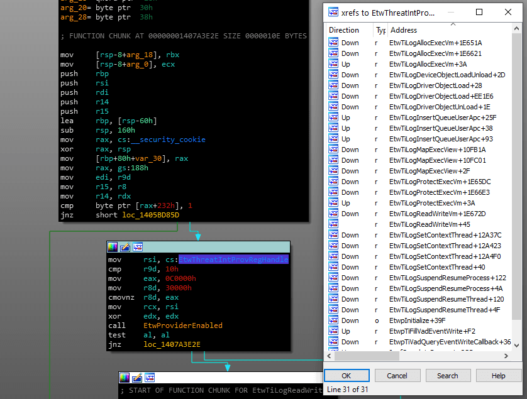This screenshot has height=399, width=527.
Task: Click the color icon in the START OF FUNCTION CHUNK node
Action: click(125, 378)
